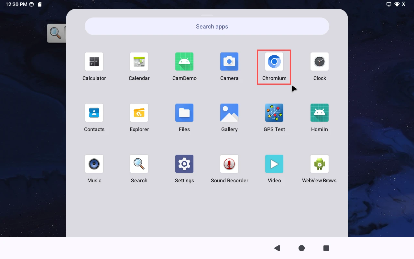Open the CamDemo app

(x=184, y=62)
